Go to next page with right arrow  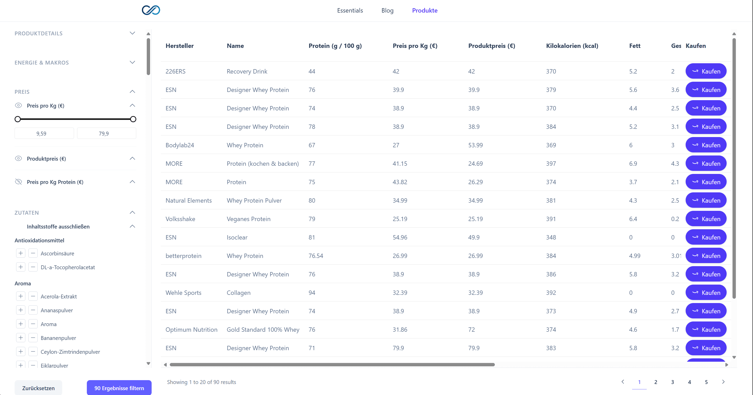point(723,381)
